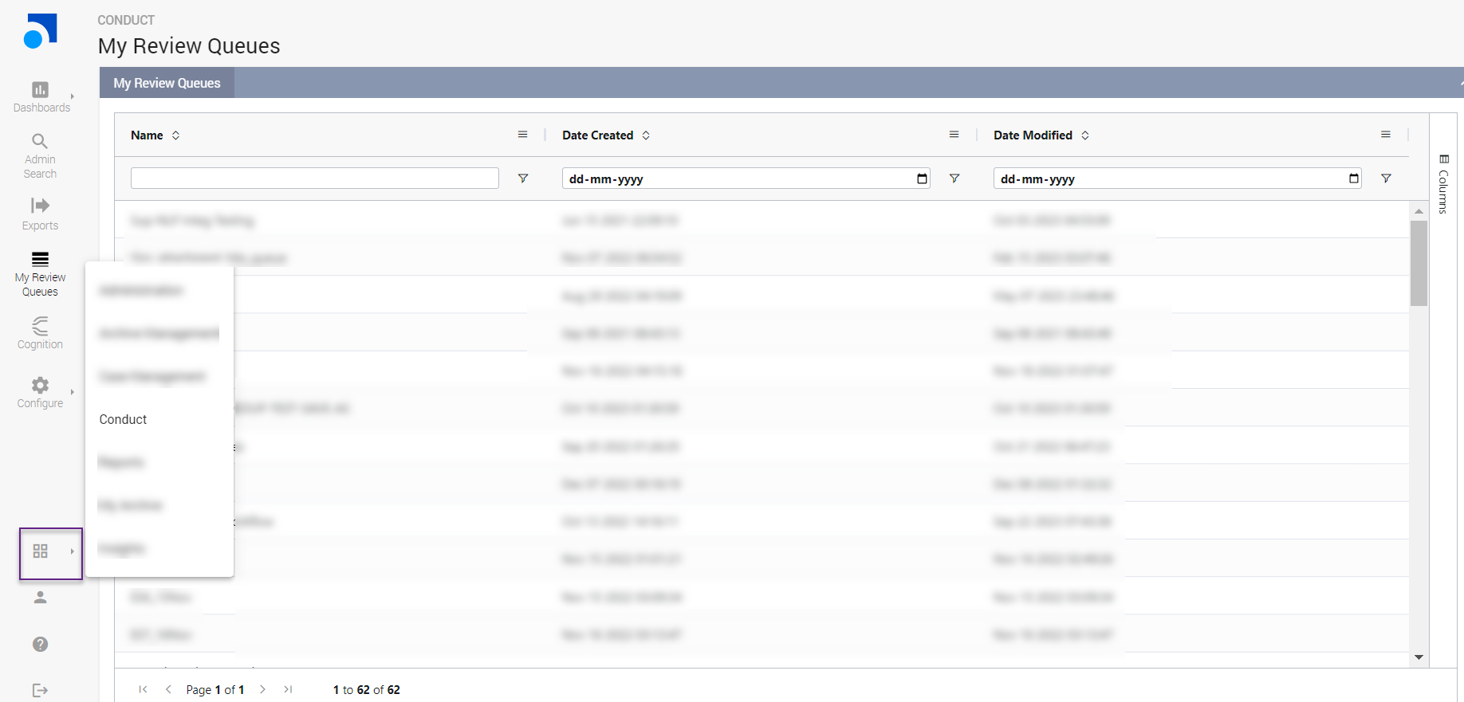Open the Date Modified column menu icon

click(x=1386, y=135)
